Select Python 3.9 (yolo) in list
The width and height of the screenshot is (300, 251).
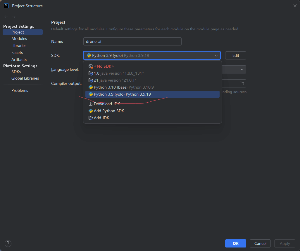coord(122,94)
